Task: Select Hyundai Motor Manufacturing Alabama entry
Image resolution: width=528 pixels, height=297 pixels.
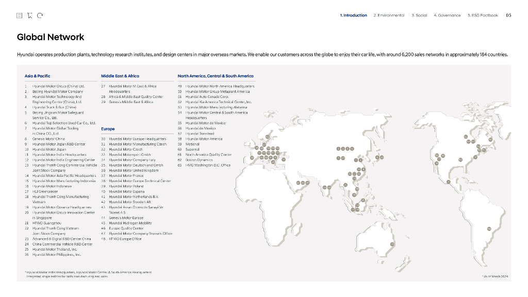Action: [216, 107]
